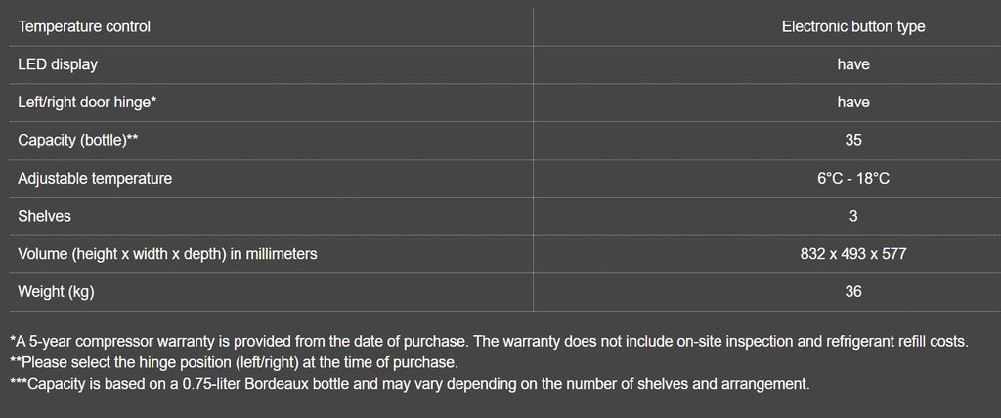
Task: Select the shelves count value 3
Action: pyautogui.click(x=852, y=216)
